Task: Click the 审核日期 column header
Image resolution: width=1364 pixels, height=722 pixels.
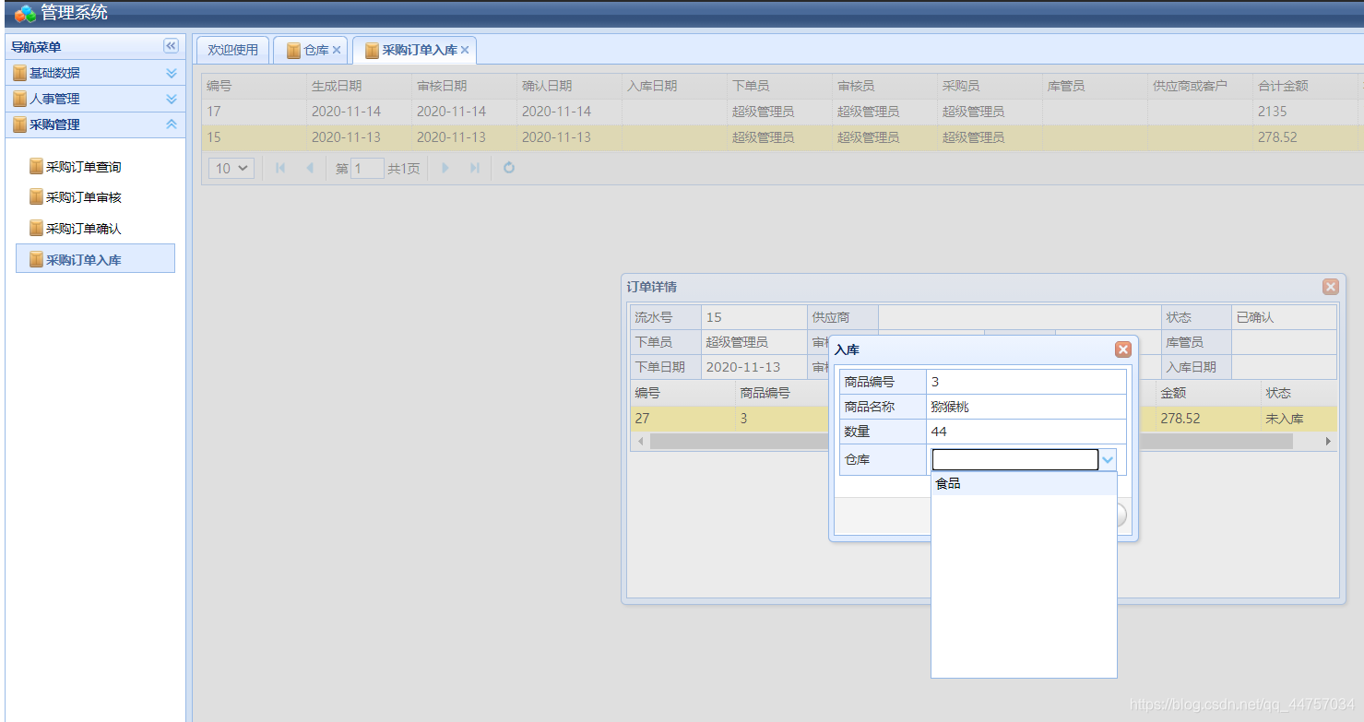Action: 464,86
